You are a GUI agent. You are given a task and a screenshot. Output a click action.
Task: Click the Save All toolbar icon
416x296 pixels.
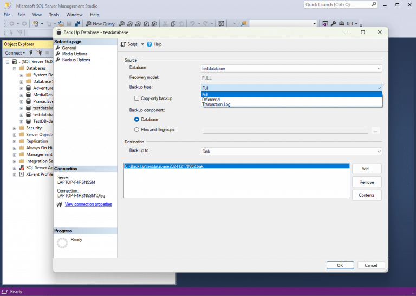(77, 24)
